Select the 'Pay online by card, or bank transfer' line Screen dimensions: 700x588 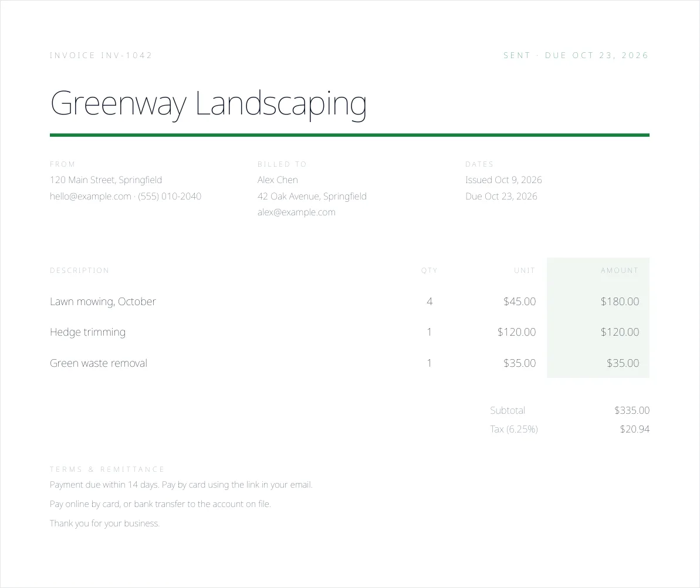(x=160, y=504)
